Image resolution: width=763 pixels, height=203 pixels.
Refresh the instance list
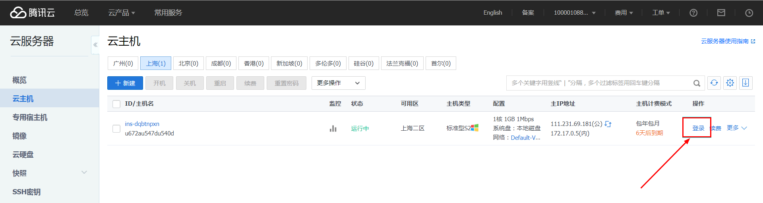pyautogui.click(x=714, y=83)
